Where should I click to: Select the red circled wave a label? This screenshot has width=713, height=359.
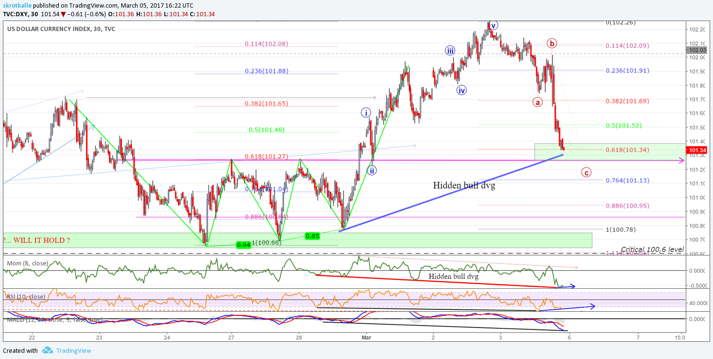pos(538,102)
